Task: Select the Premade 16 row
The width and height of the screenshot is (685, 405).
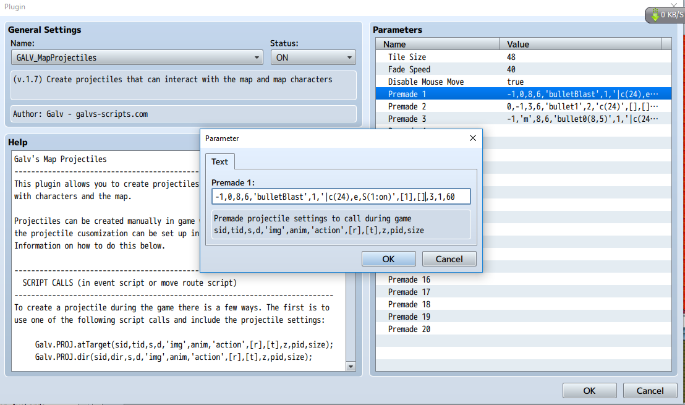Action: tap(524, 279)
